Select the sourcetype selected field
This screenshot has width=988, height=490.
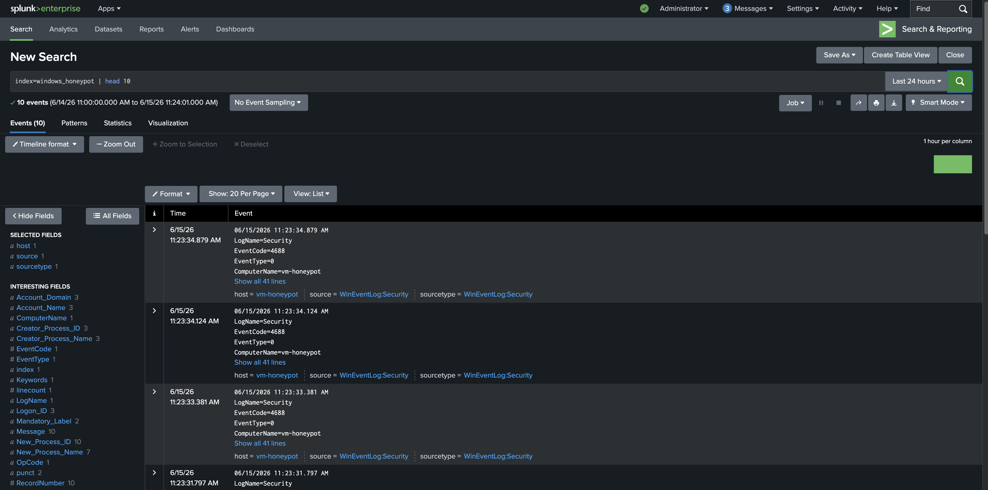(34, 267)
